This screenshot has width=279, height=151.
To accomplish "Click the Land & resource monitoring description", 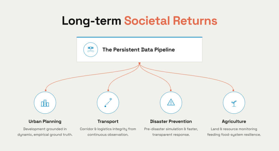I will pos(234,132).
